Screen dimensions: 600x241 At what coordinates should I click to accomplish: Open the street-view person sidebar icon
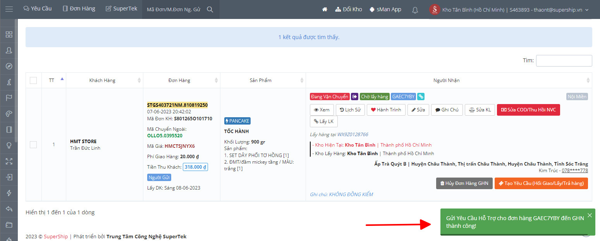9,82
